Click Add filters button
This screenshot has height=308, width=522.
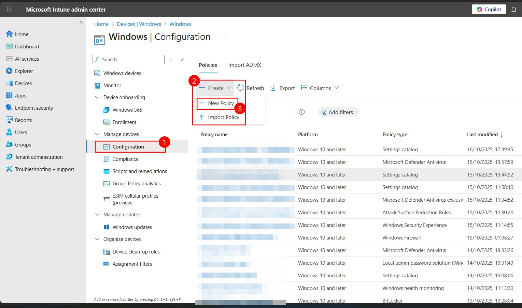[x=338, y=112]
